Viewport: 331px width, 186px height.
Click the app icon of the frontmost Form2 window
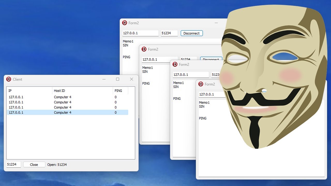pyautogui.click(x=201, y=84)
